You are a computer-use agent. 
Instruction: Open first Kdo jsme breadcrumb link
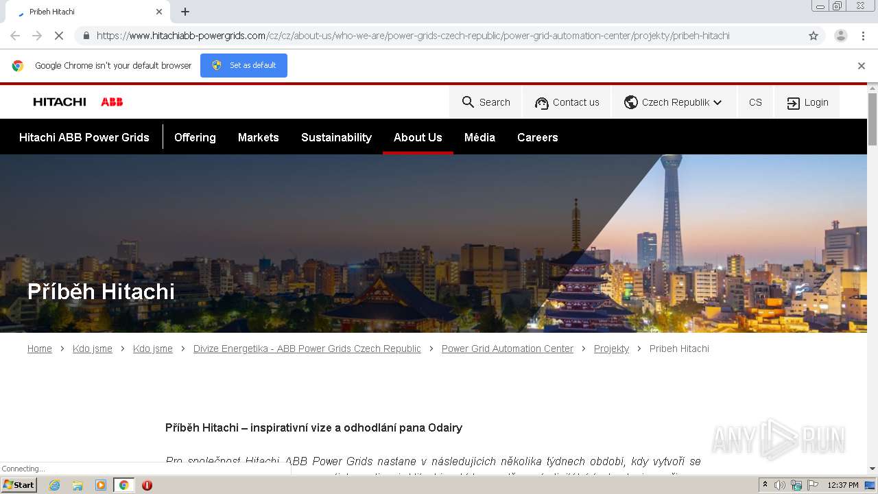tap(93, 349)
